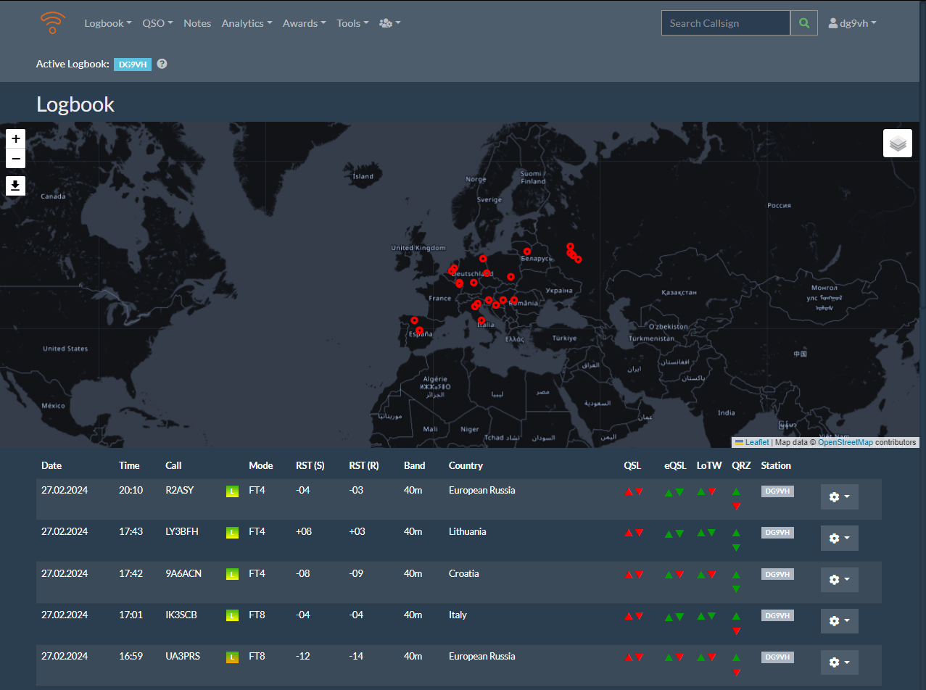
Task: Click the orange Wavelog logo icon
Action: [x=52, y=23]
